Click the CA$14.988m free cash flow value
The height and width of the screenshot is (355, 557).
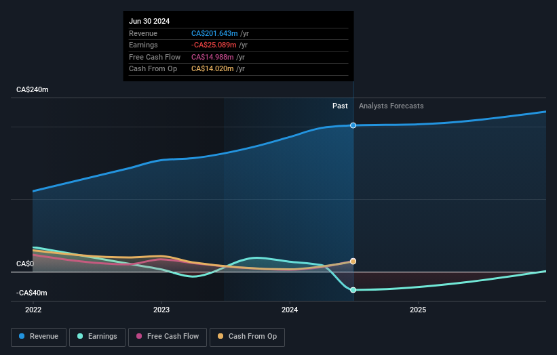pyautogui.click(x=212, y=57)
